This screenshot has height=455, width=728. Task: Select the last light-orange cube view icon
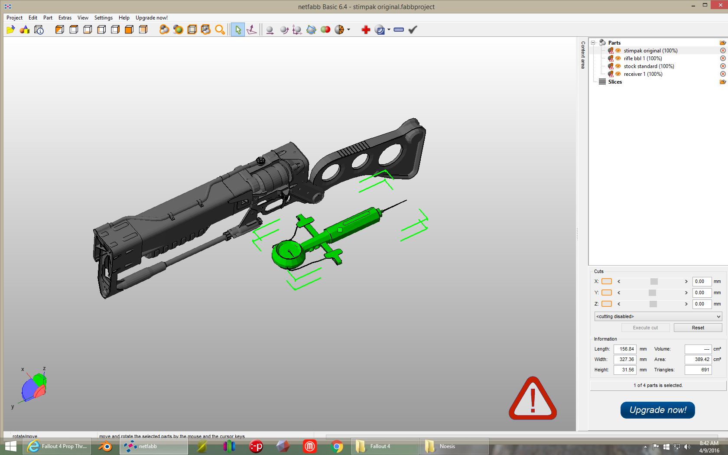[x=143, y=29]
